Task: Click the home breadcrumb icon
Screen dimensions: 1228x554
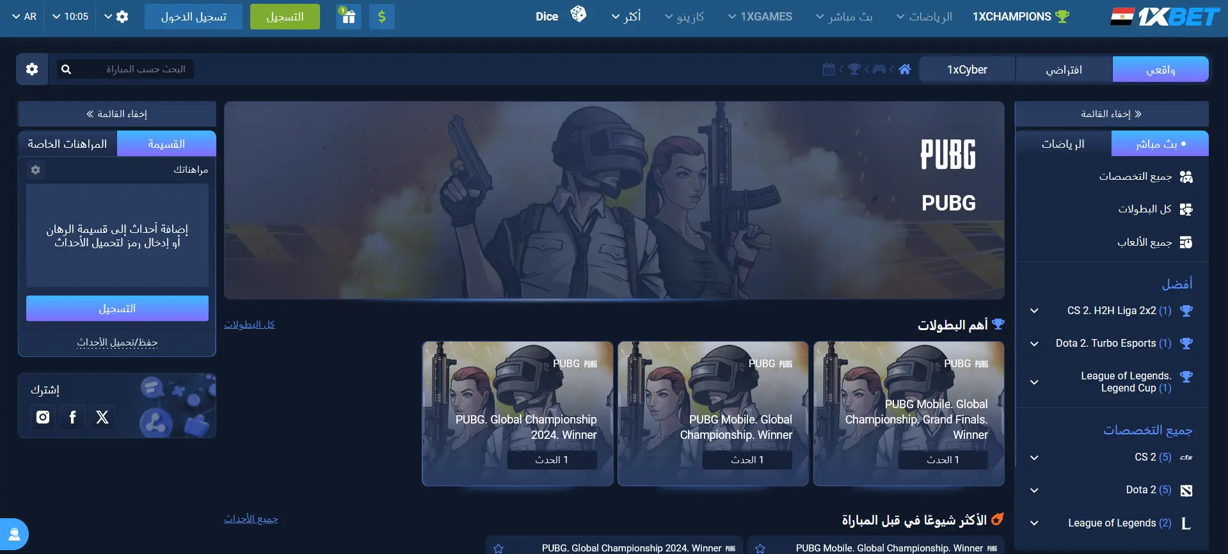Action: (x=905, y=69)
